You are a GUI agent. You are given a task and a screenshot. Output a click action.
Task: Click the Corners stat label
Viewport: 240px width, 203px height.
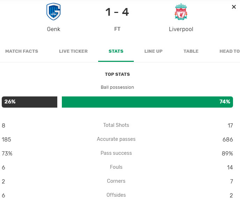pos(116,181)
